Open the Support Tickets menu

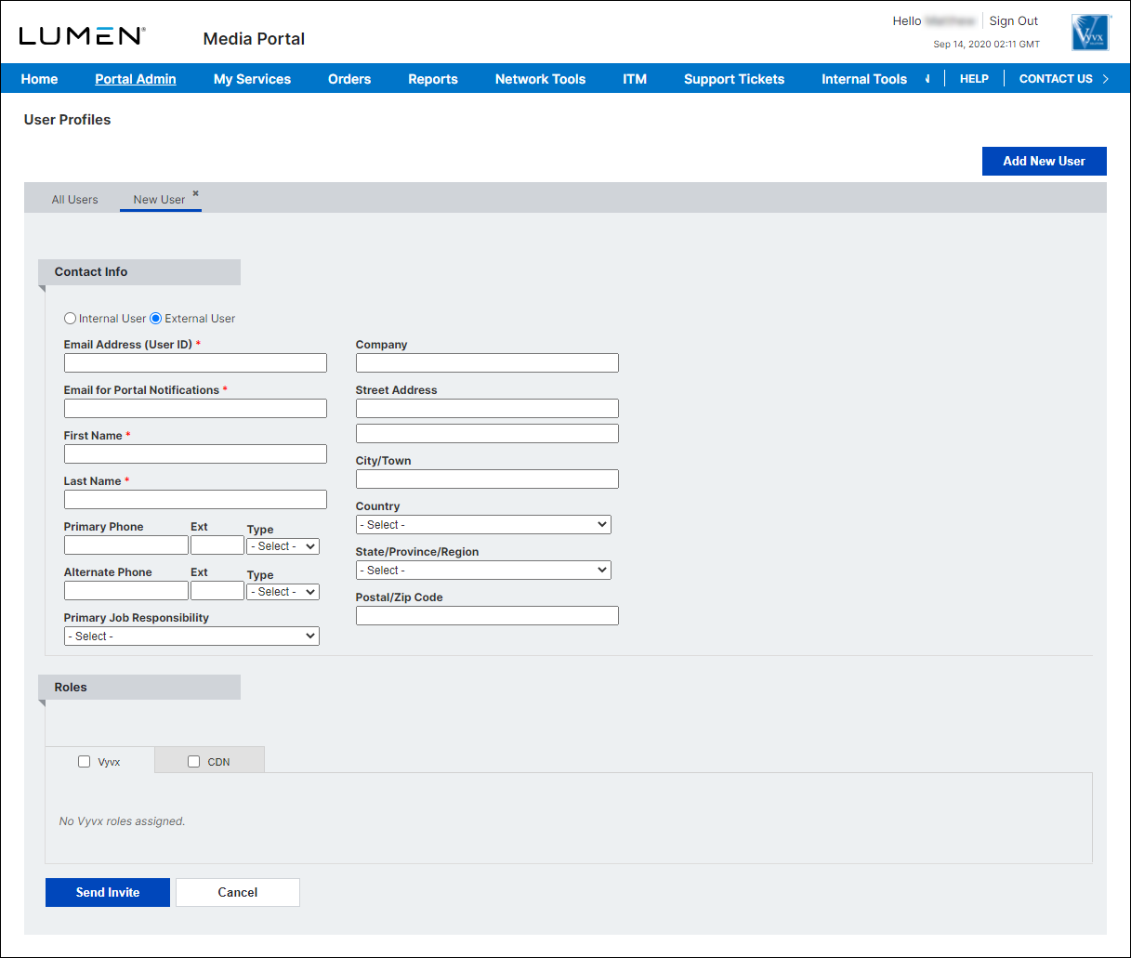click(x=734, y=79)
